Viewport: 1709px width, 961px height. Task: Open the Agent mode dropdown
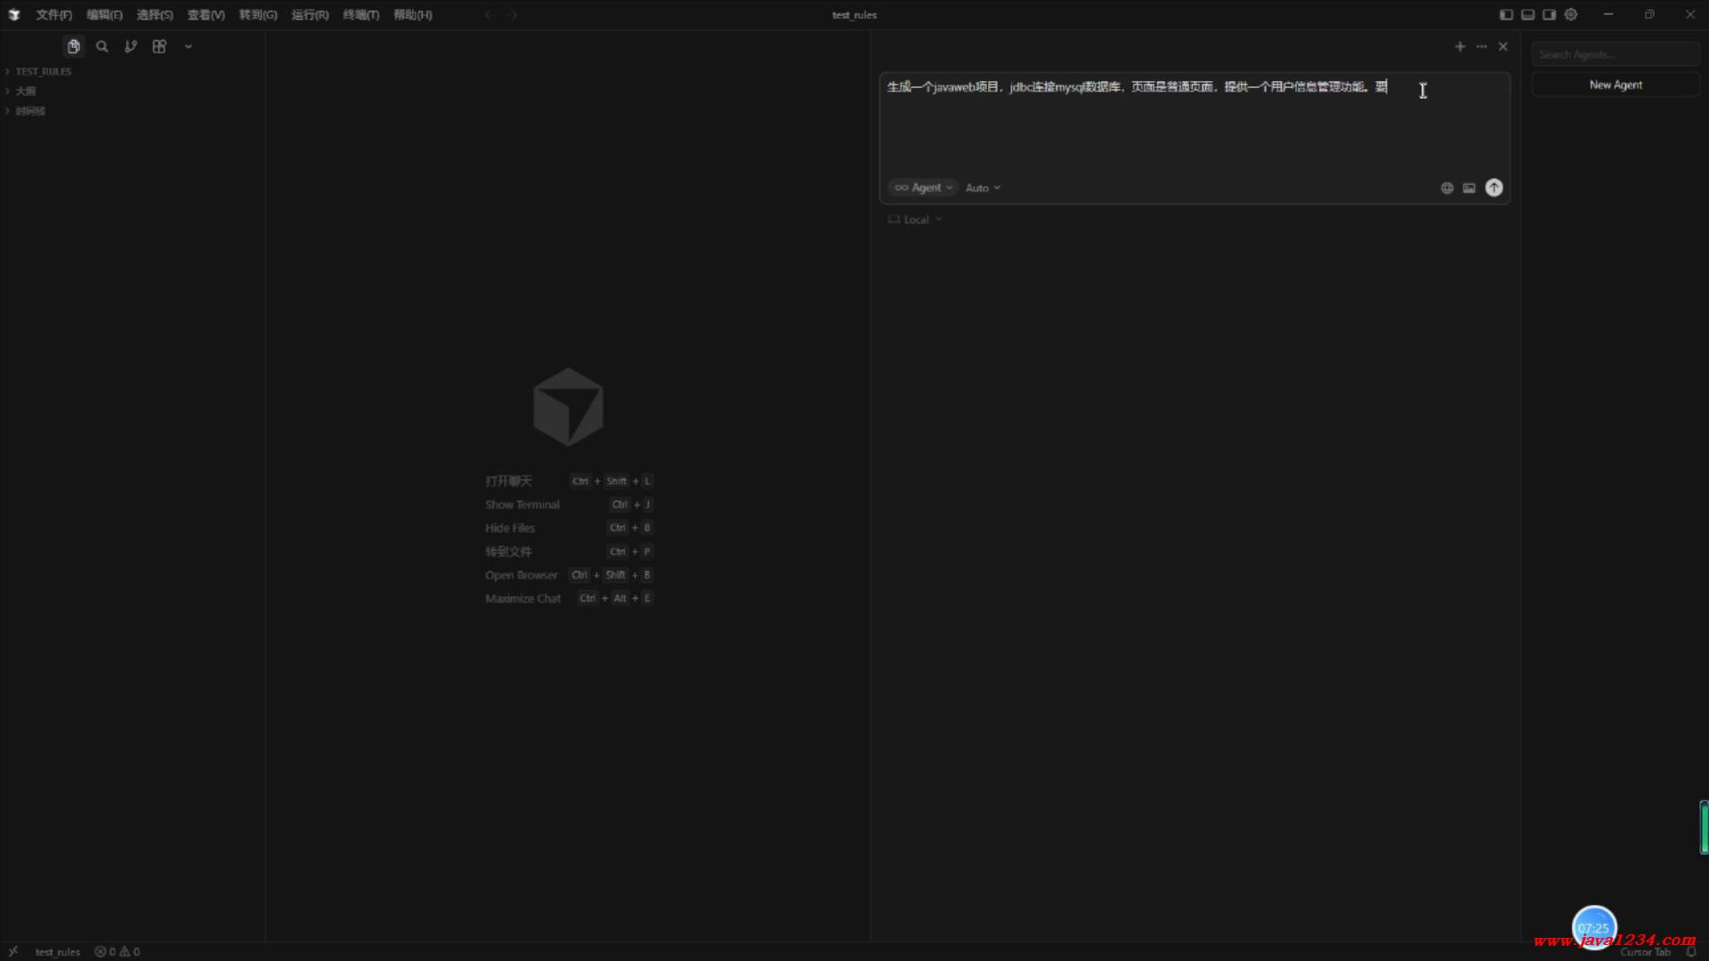tap(924, 188)
